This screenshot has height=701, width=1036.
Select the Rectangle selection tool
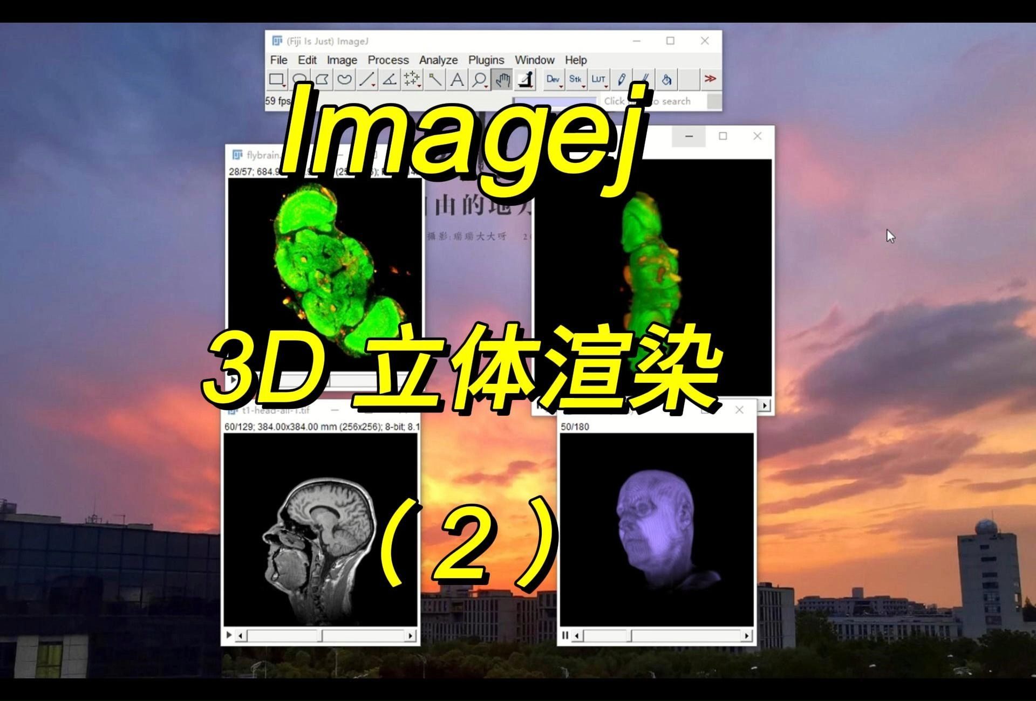point(277,80)
